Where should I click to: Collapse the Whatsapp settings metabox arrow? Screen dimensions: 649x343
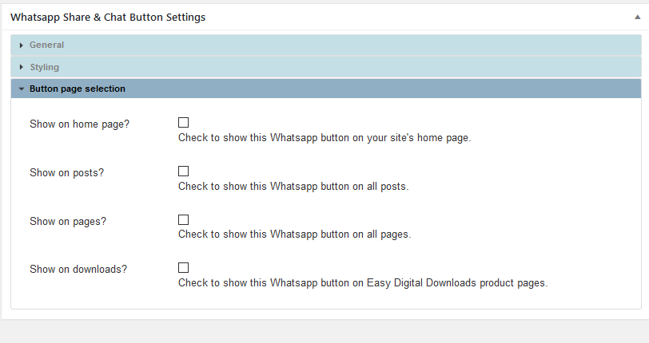click(x=634, y=17)
